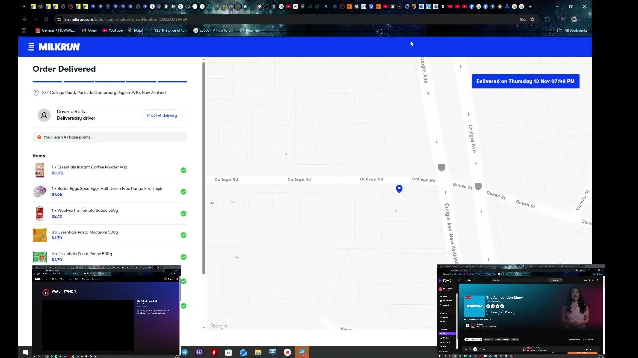Open the red lightning bolt taskbar app

pyautogui.click(x=214, y=352)
